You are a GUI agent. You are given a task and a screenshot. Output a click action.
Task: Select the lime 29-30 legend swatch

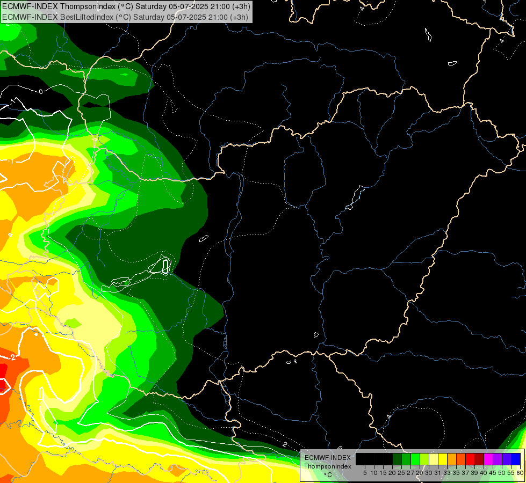424,459
